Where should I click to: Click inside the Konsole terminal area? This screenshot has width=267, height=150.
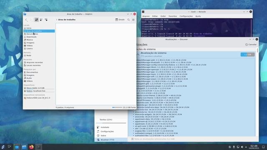coord(196,27)
